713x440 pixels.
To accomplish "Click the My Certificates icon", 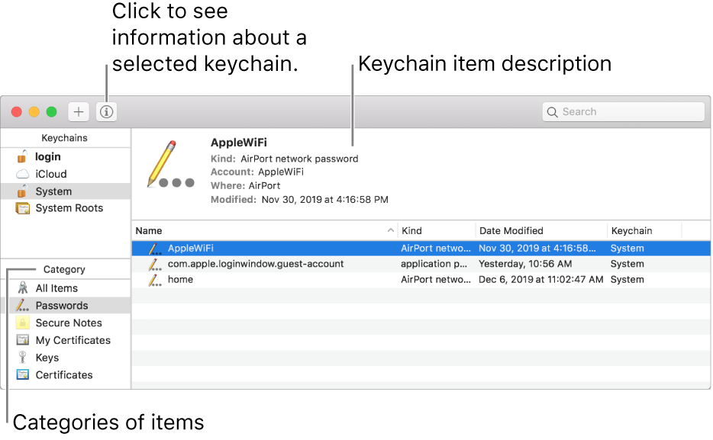I will 21,340.
